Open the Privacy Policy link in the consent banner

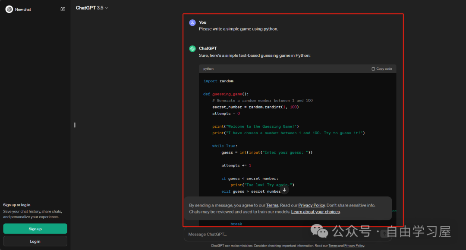(x=311, y=205)
